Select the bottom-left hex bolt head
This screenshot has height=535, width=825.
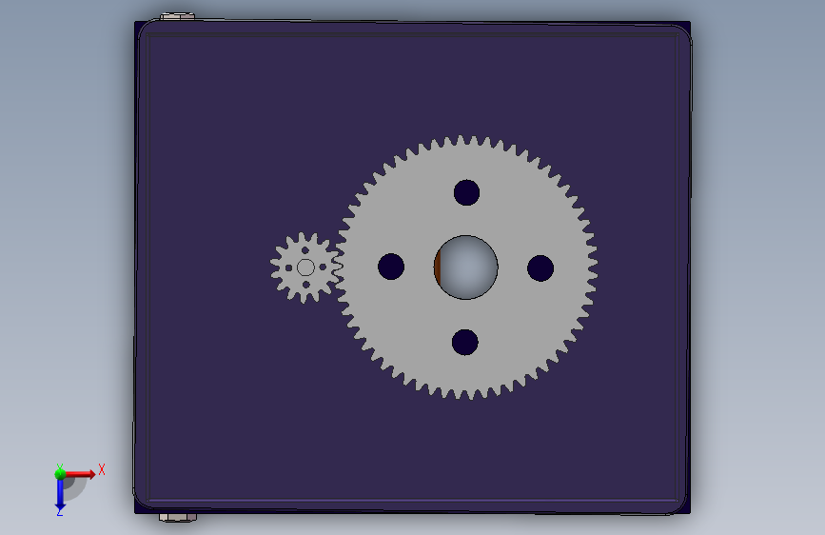point(178,518)
